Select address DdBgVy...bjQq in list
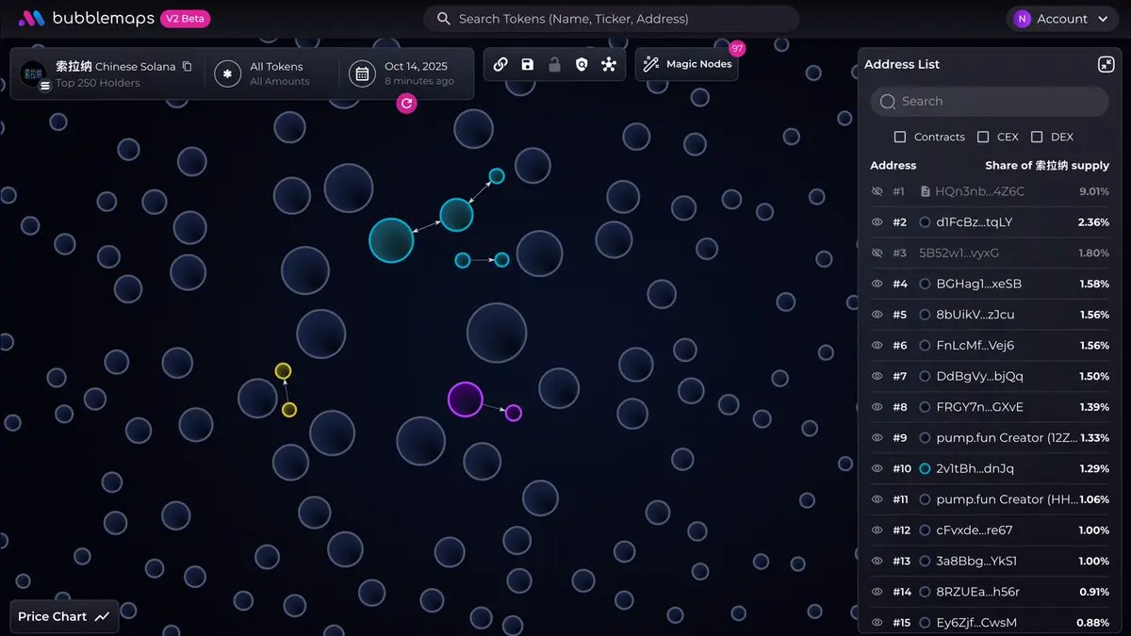The image size is (1131, 636). tap(980, 376)
